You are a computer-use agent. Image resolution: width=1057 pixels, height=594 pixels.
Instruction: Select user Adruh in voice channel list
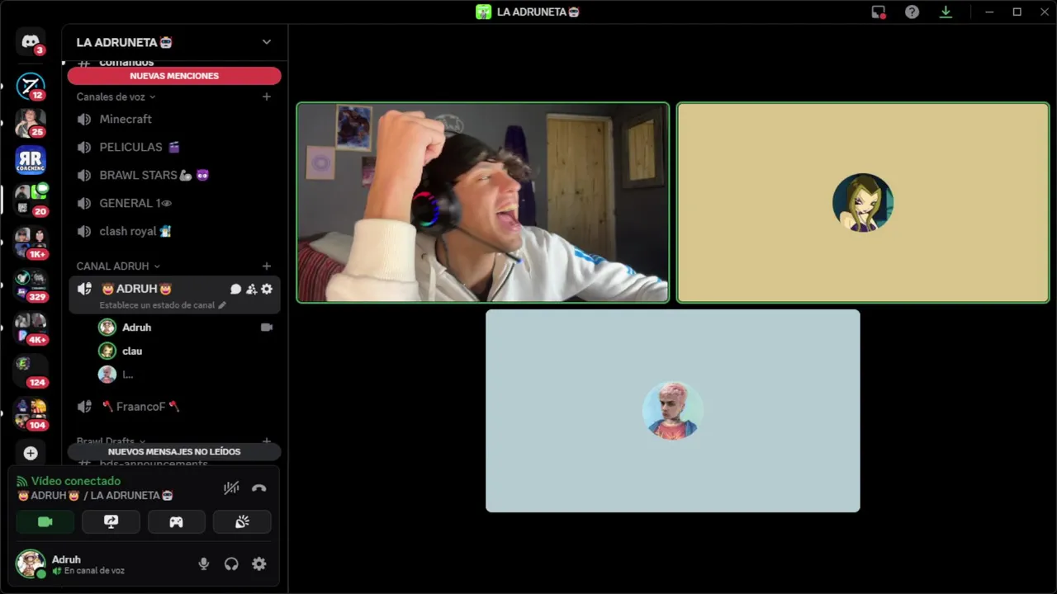pyautogui.click(x=186, y=328)
